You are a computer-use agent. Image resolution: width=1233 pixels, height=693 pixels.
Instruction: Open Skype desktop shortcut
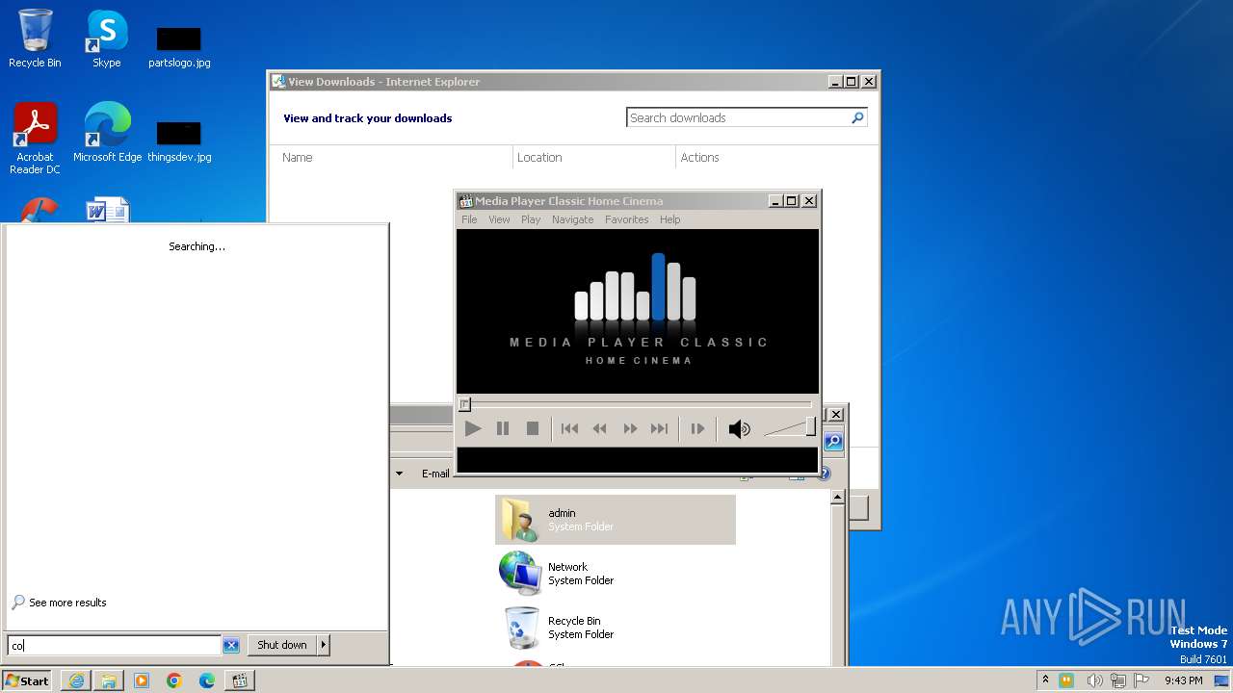click(x=106, y=38)
